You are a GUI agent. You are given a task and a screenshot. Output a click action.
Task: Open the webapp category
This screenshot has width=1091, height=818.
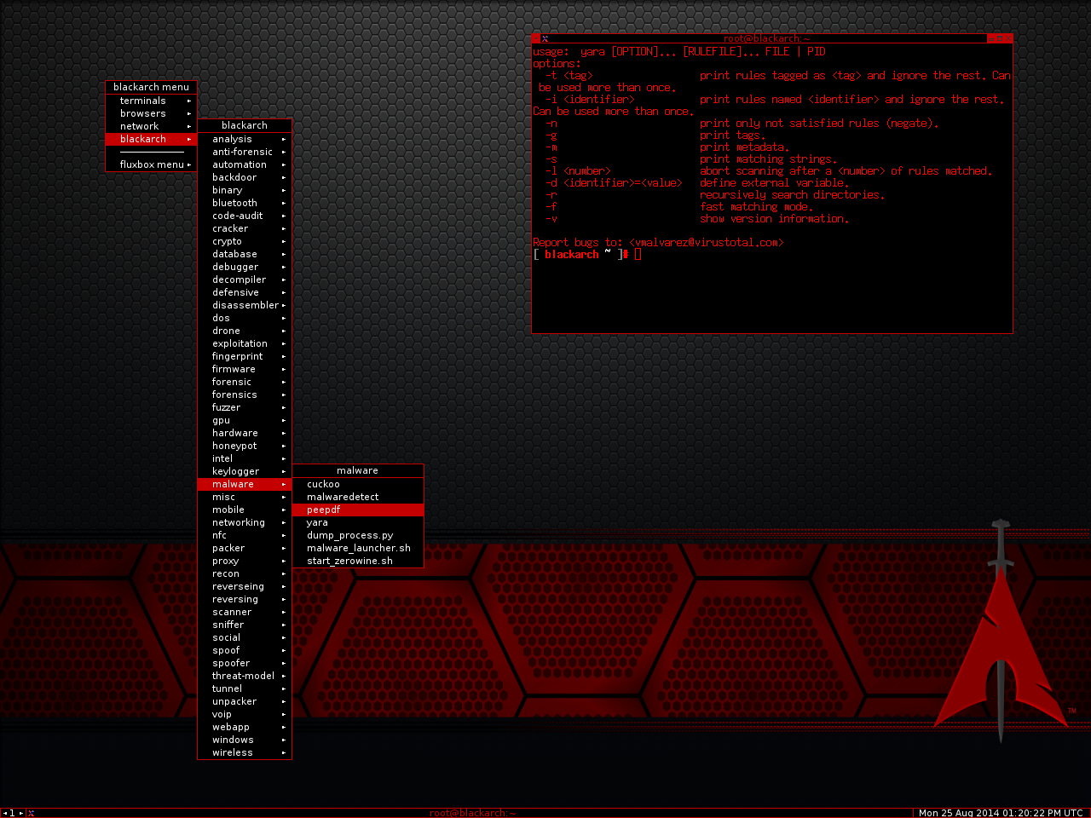click(245, 727)
